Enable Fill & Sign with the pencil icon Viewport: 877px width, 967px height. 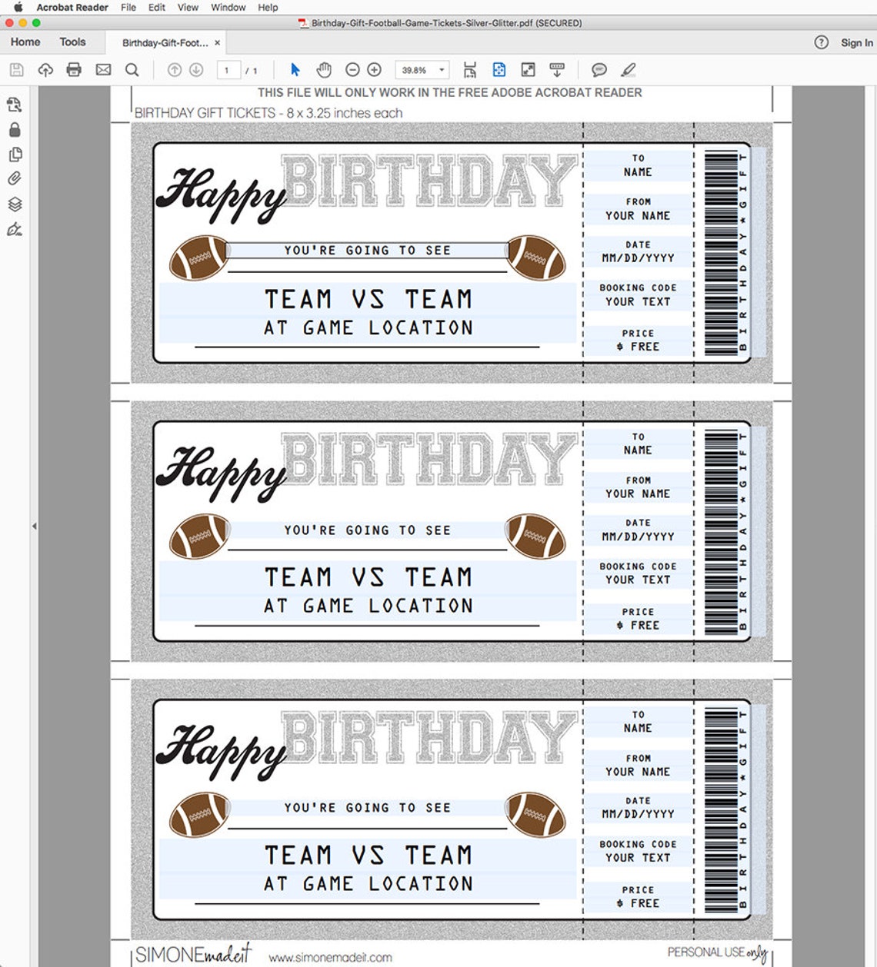629,69
